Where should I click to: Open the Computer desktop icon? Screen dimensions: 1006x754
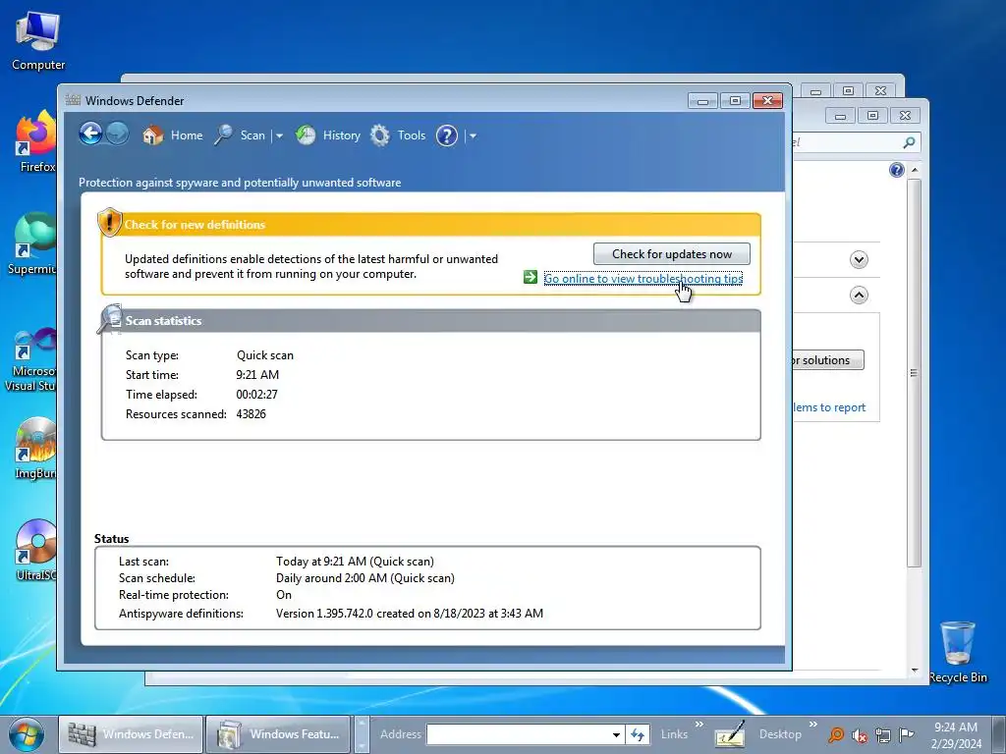(x=38, y=41)
